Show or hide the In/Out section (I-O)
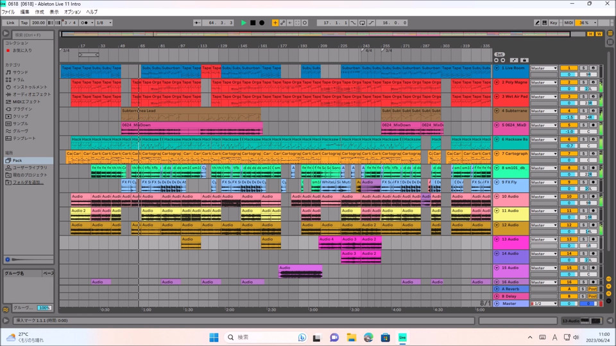616x346 pixels. [x=608, y=279]
